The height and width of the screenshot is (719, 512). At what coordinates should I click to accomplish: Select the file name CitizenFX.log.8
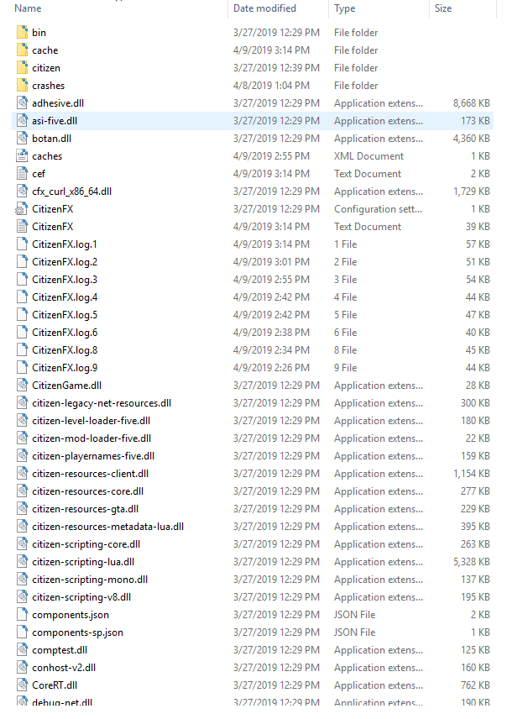[x=65, y=350]
